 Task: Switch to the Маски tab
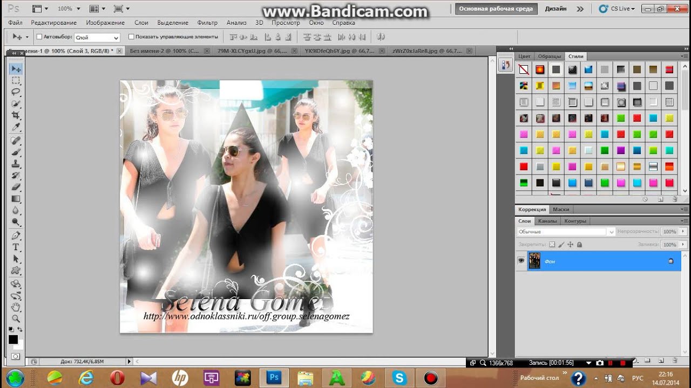tap(561, 209)
